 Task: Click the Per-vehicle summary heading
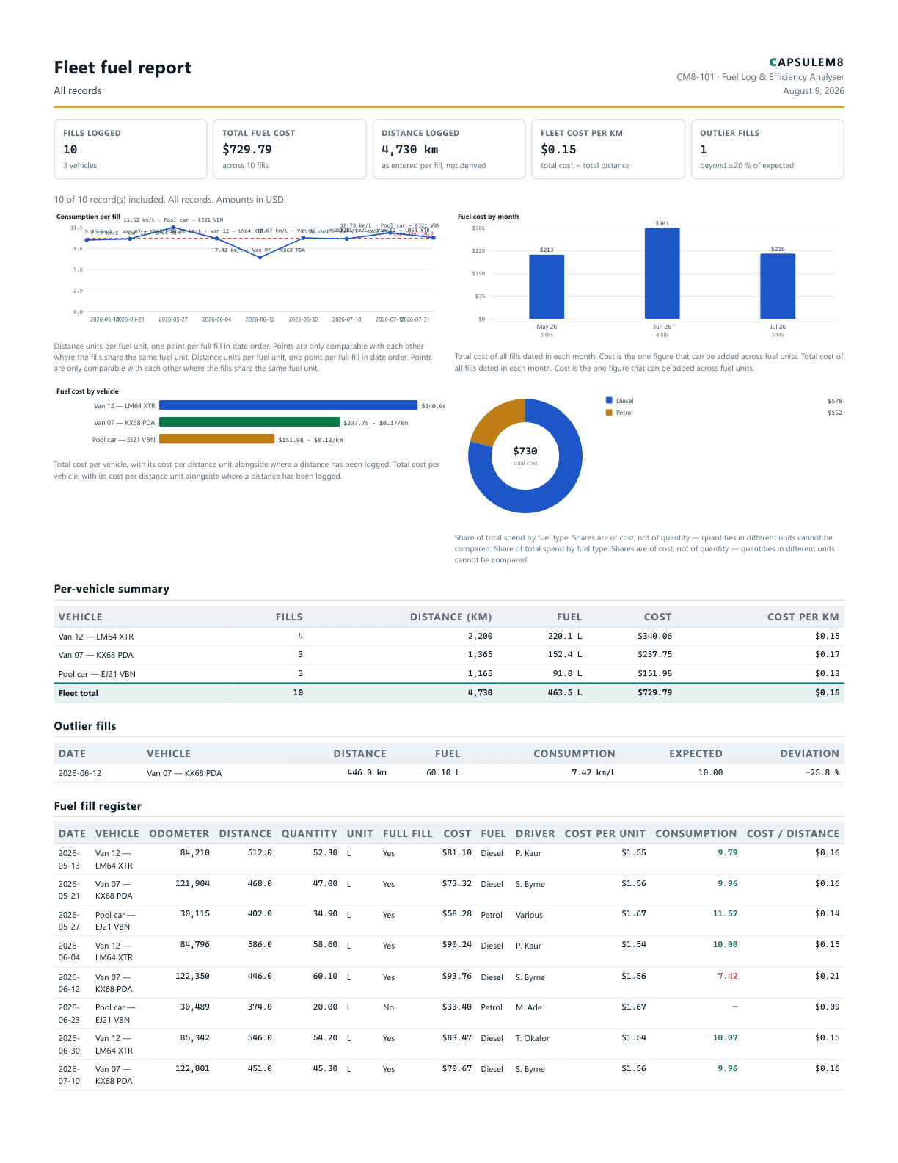(x=112, y=589)
